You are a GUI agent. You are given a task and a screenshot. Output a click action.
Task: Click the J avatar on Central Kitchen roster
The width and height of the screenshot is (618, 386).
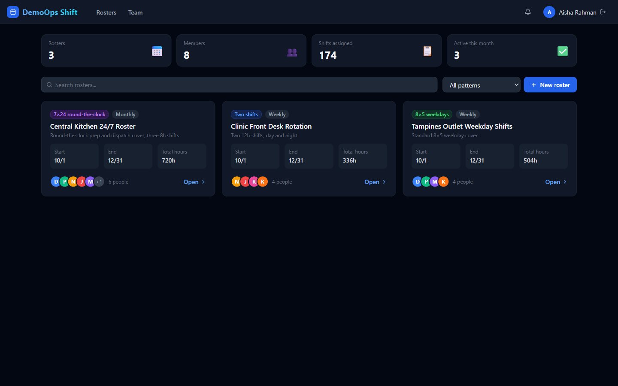pos(82,182)
